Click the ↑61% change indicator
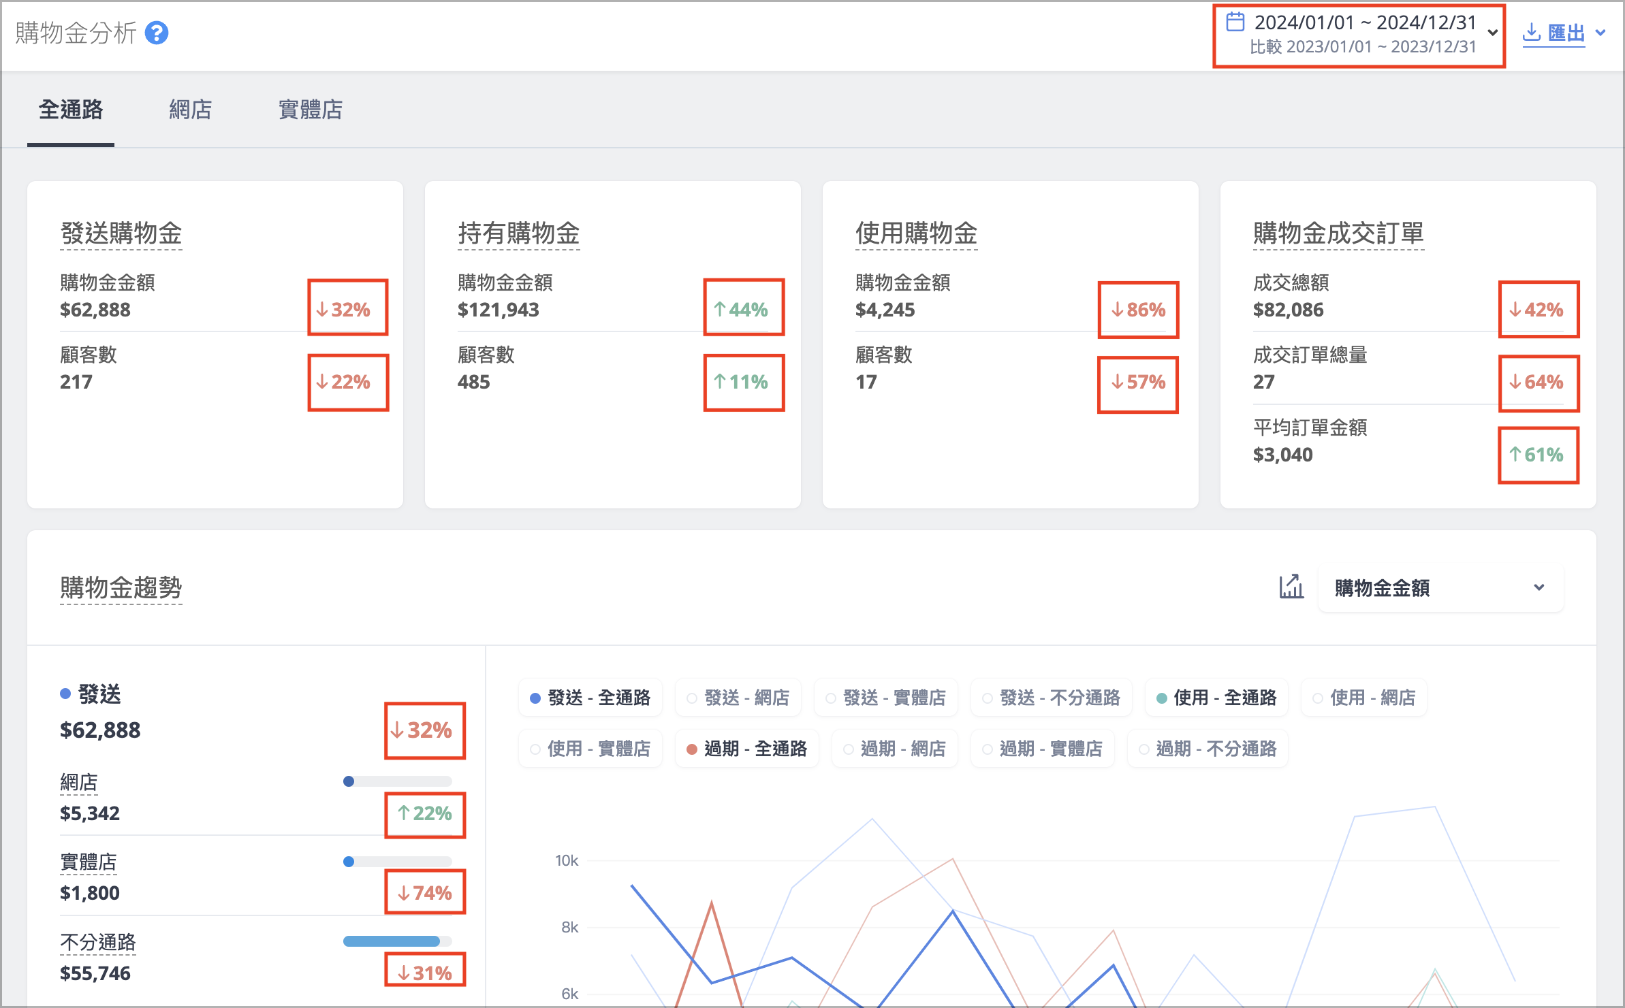This screenshot has width=1625, height=1008. 1536,455
